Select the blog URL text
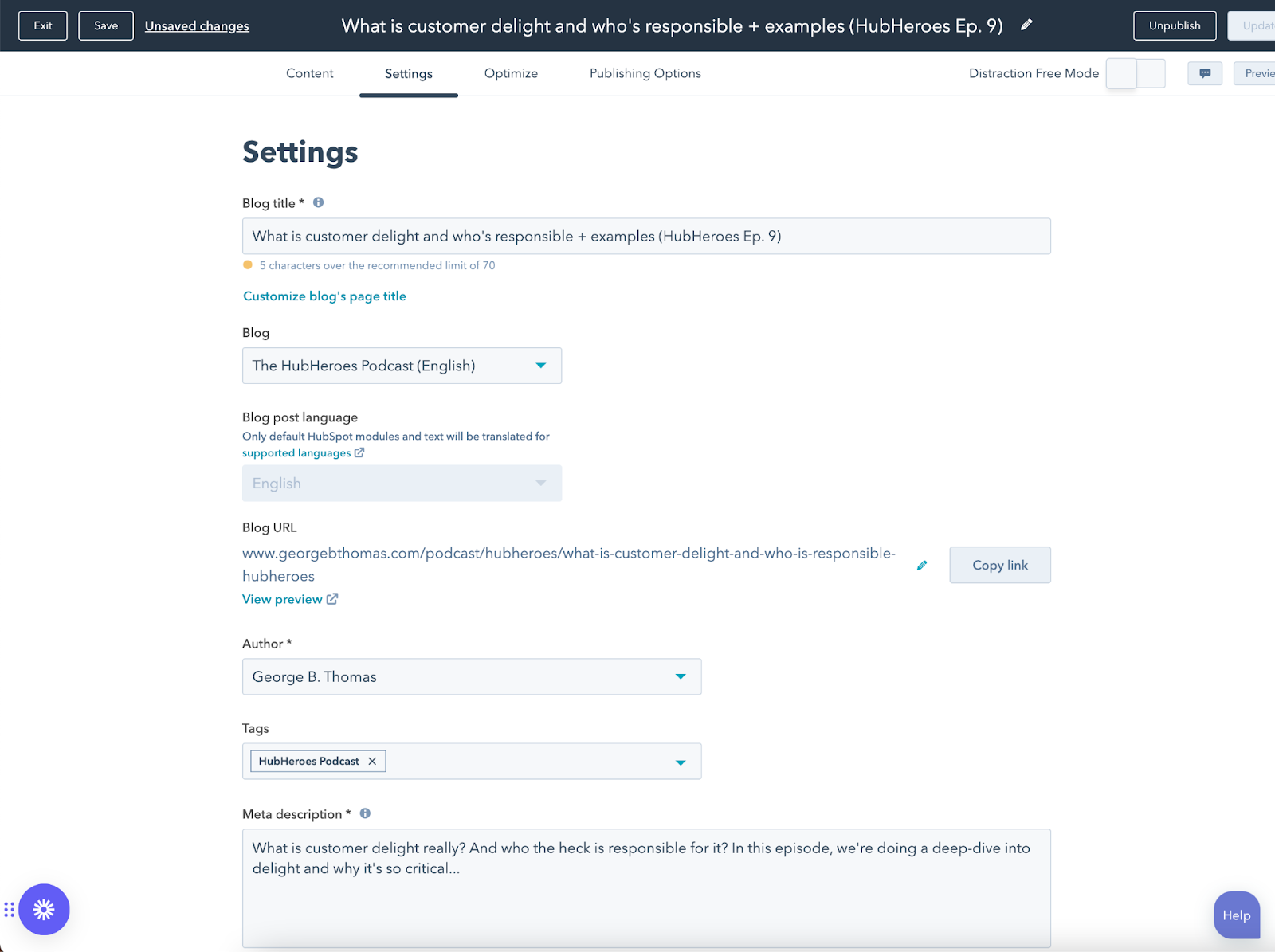Image resolution: width=1275 pixels, height=952 pixels. (x=569, y=564)
